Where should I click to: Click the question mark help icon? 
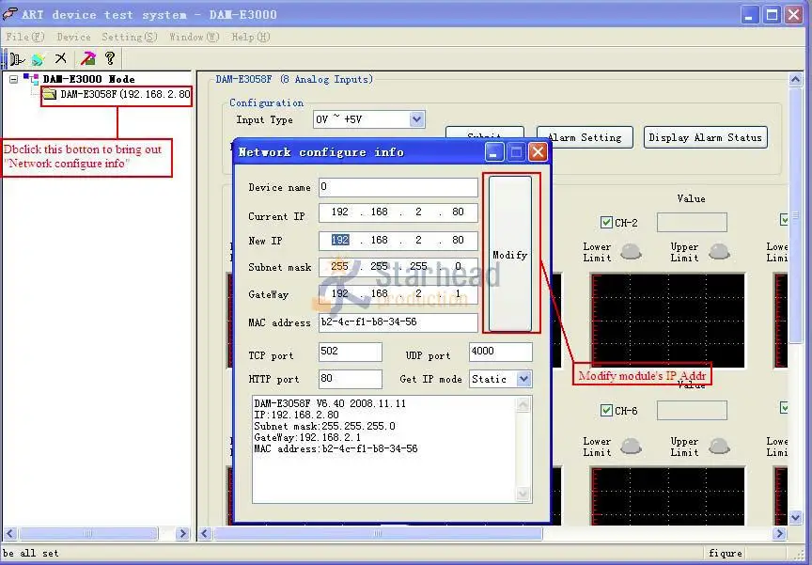tap(109, 58)
